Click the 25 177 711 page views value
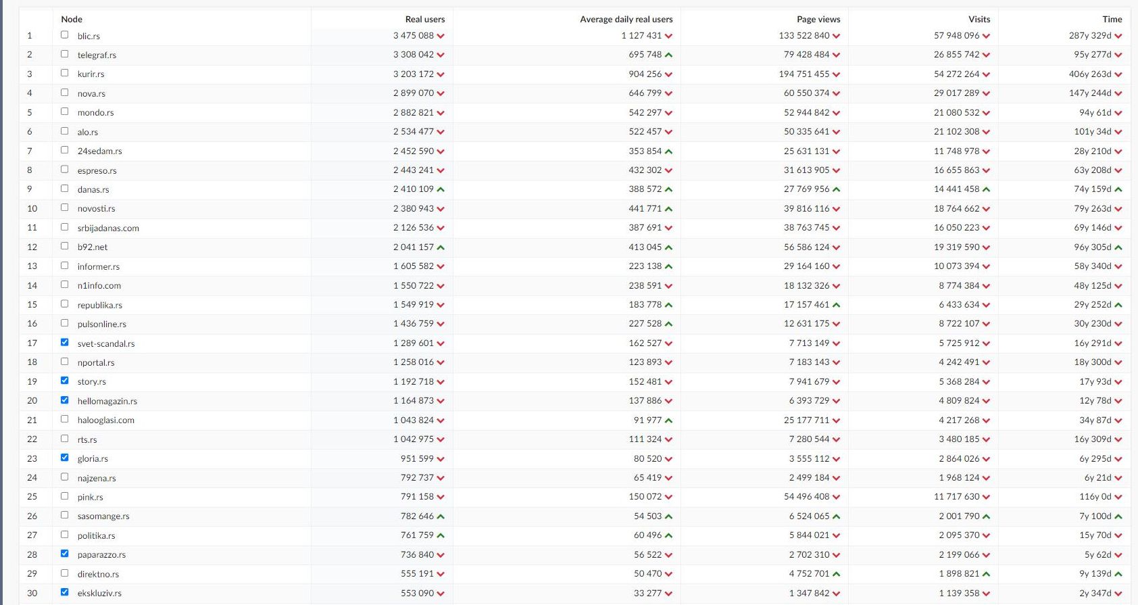Screen dimensions: 1138x605 (807, 420)
